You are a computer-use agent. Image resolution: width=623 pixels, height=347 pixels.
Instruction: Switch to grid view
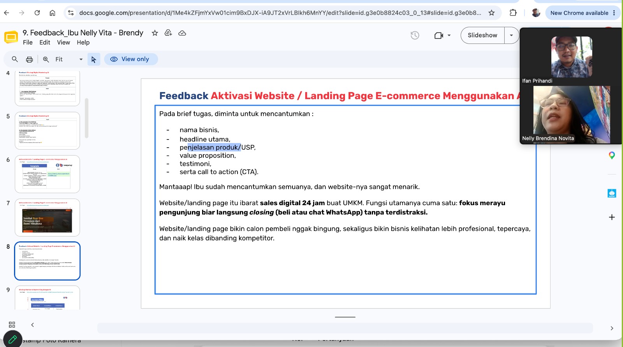tap(12, 324)
